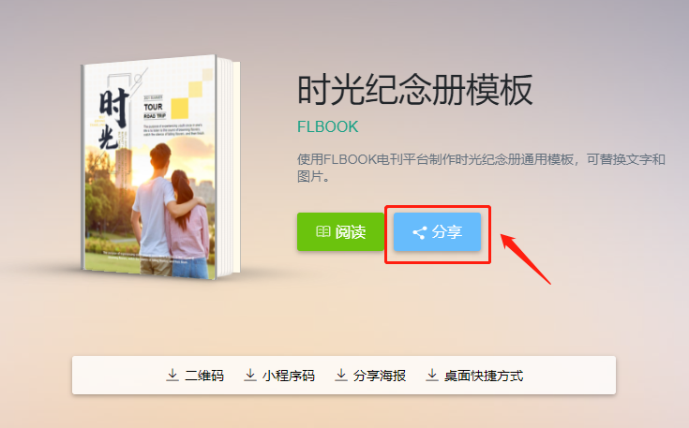Click the calligraphy 时光 on the cover
689x428 pixels.
112,118
